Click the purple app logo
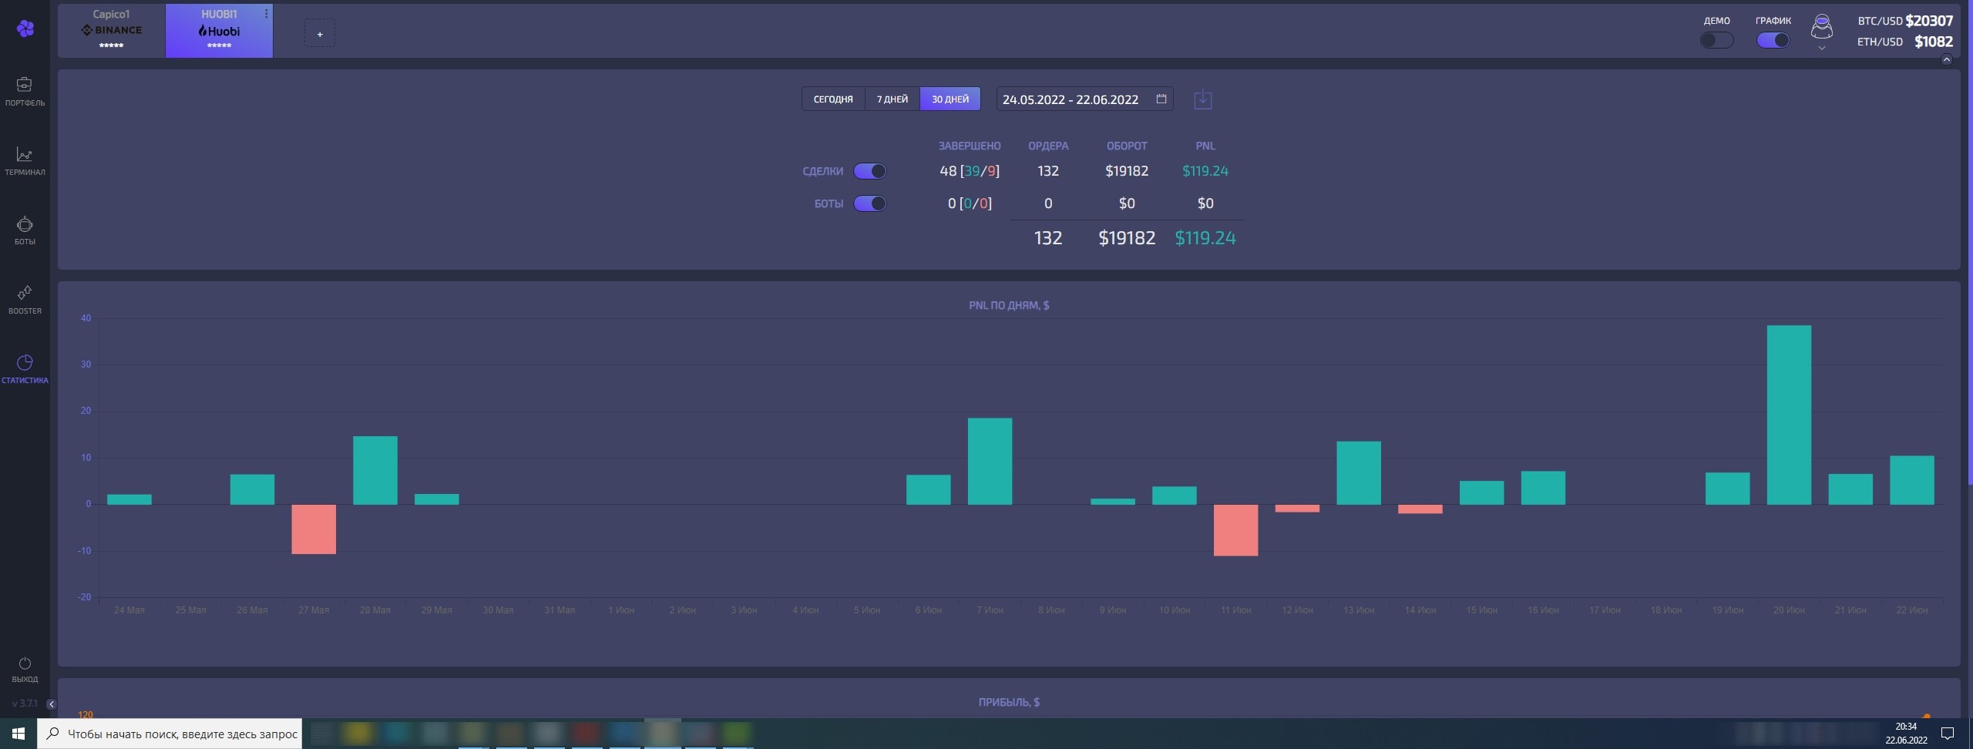The image size is (1973, 749). point(25,29)
